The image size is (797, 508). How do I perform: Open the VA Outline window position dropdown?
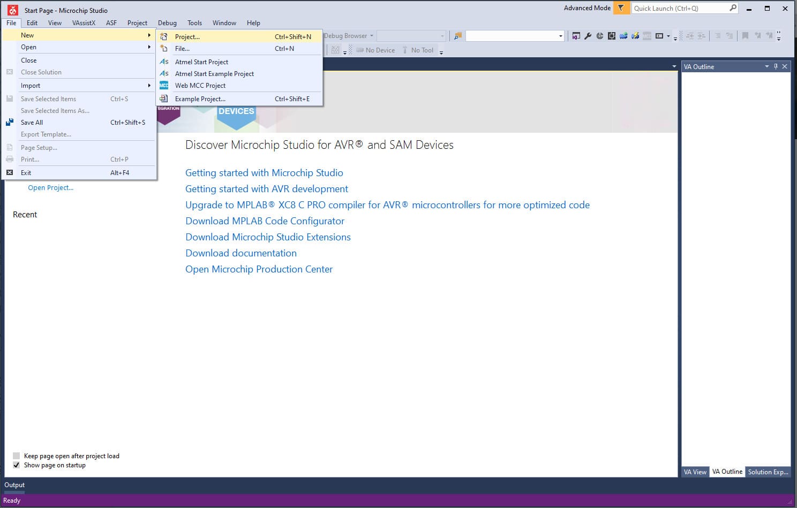[767, 66]
